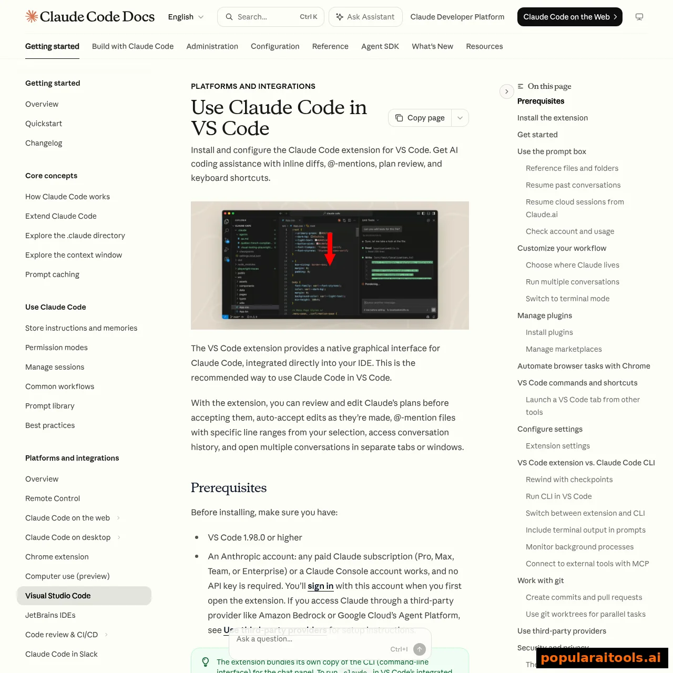Jump to Rewind with checkpoints
Viewport: 673px width, 673px height.
click(x=569, y=480)
